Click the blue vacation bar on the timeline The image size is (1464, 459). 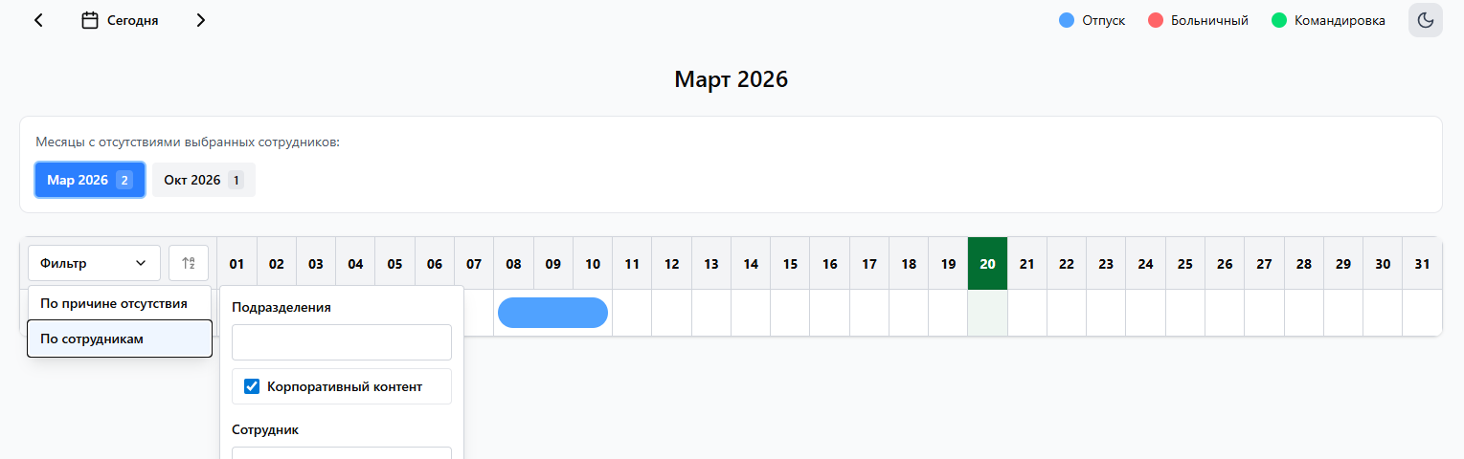[x=552, y=313]
